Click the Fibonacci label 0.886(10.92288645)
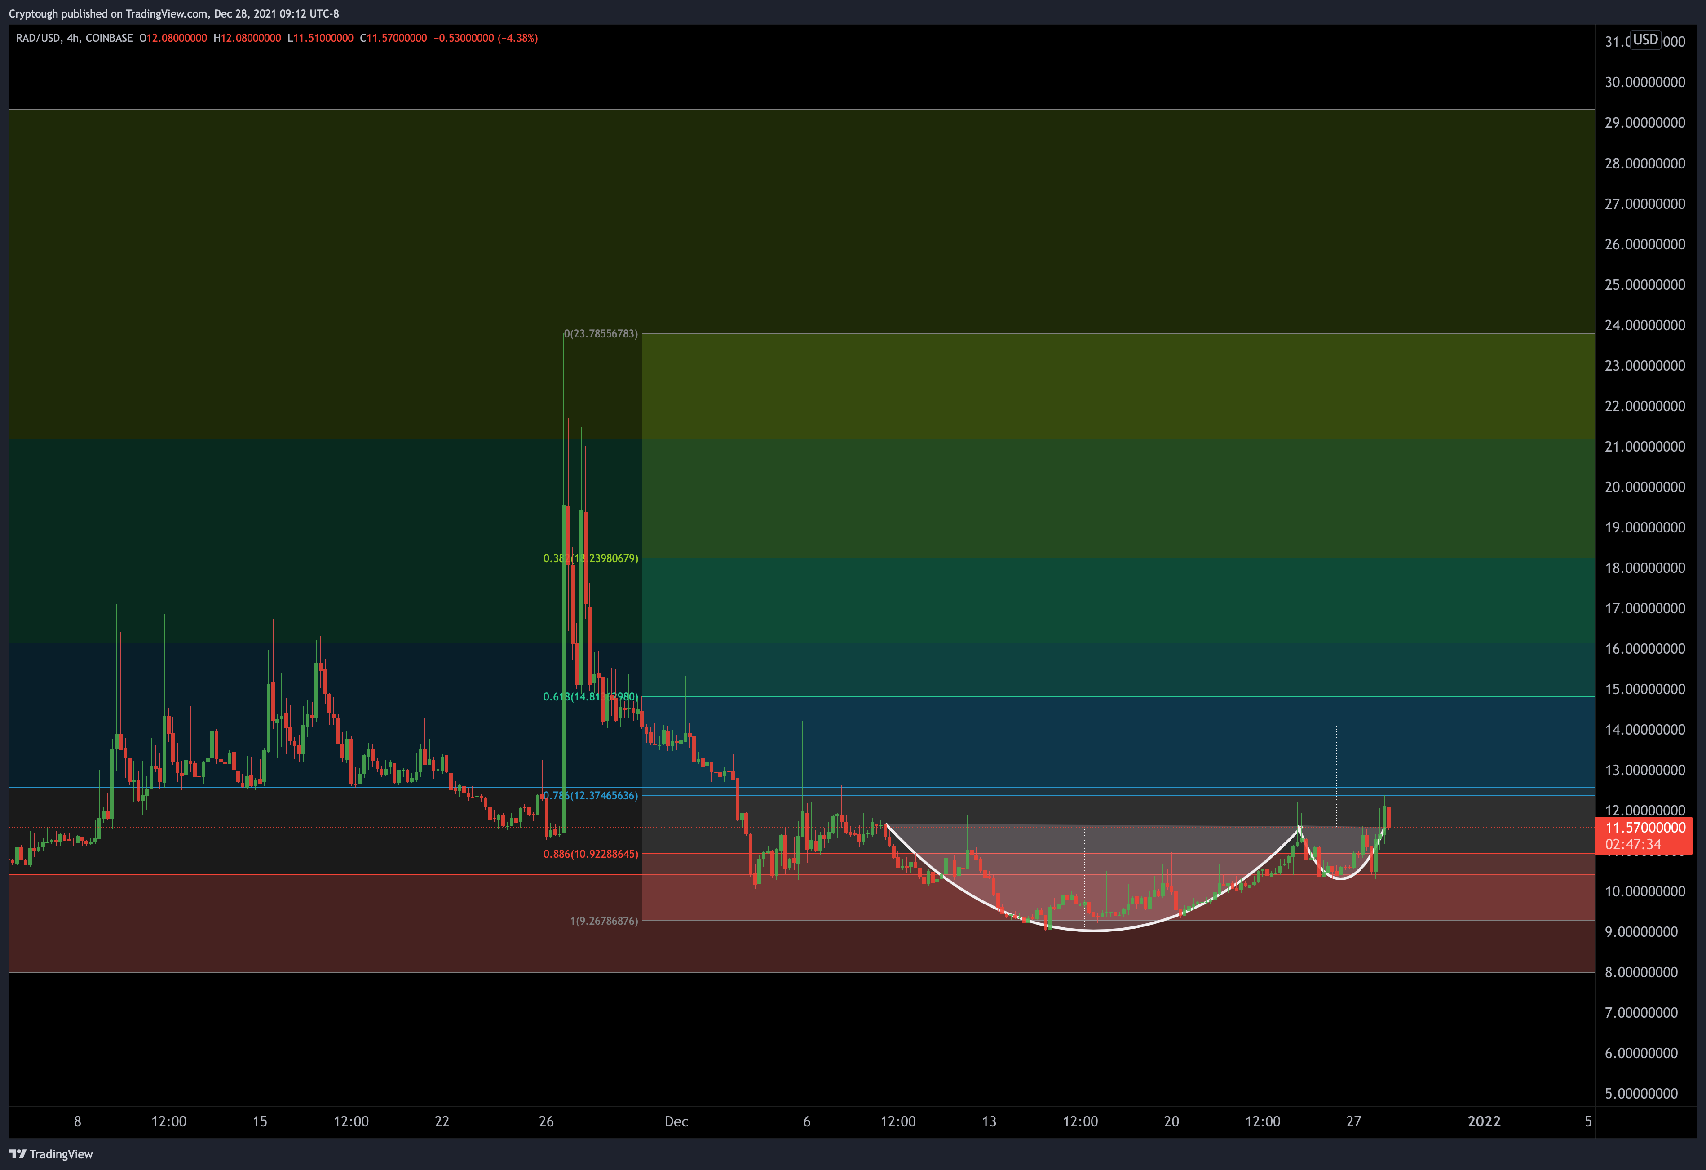The image size is (1706, 1170). 591,853
